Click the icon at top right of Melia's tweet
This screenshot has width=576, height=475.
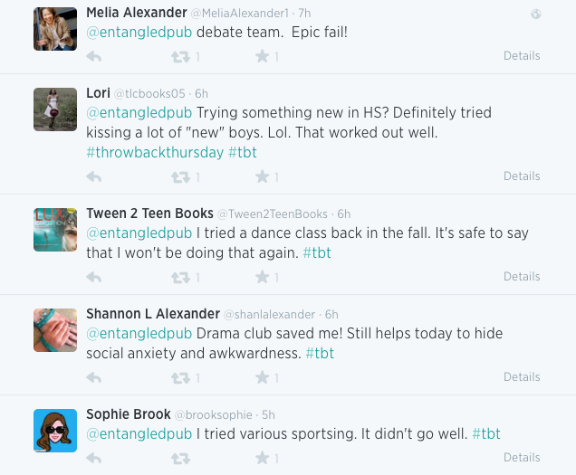[x=535, y=14]
